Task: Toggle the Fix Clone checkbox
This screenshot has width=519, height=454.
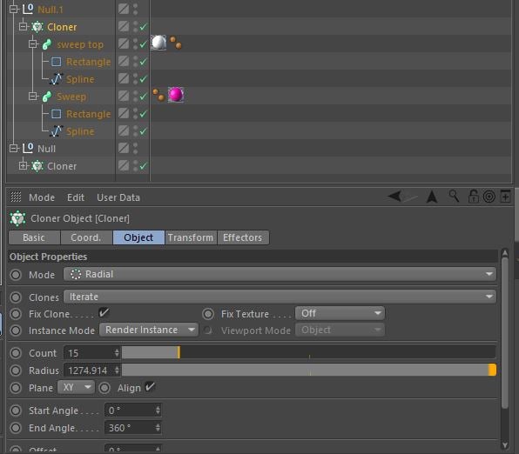Action: [104, 313]
